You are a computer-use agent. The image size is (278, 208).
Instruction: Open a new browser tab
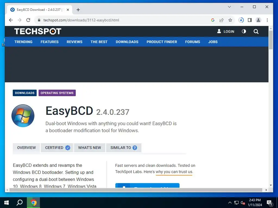(x=78, y=10)
